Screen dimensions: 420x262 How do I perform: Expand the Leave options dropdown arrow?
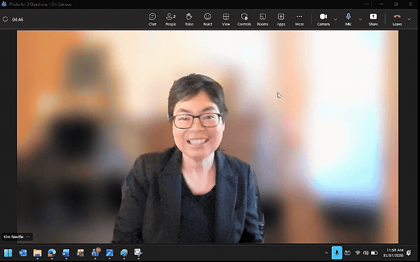click(409, 19)
